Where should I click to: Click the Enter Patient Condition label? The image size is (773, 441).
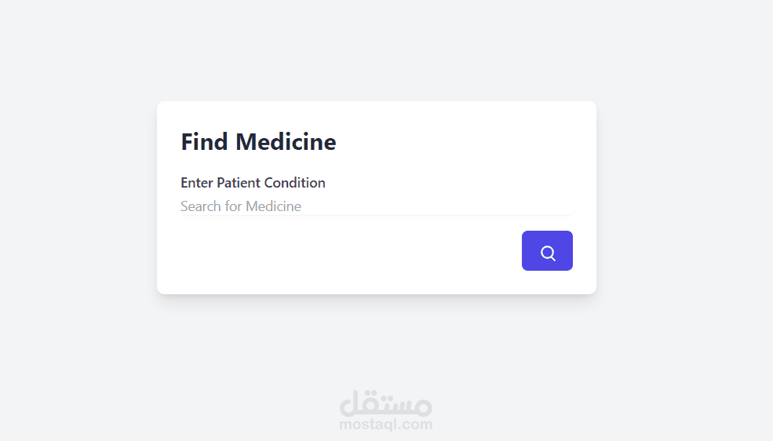(x=253, y=183)
